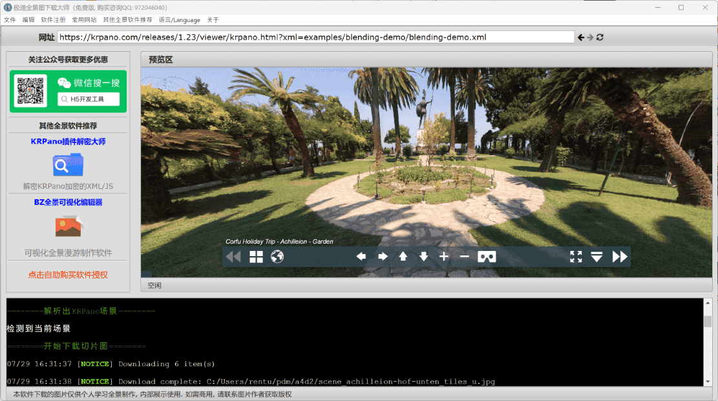The width and height of the screenshot is (718, 401).
Task: Tilt the view down with arrow icon
Action: pyautogui.click(x=424, y=257)
